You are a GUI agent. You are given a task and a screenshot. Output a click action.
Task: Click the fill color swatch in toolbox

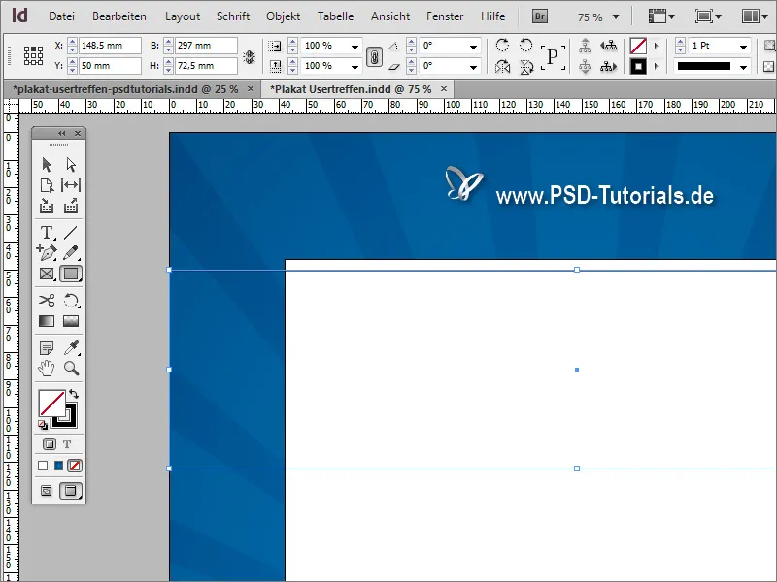[52, 403]
